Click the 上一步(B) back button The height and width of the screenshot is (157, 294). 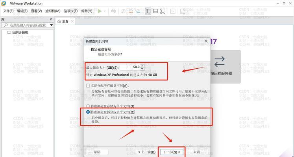[147, 152]
